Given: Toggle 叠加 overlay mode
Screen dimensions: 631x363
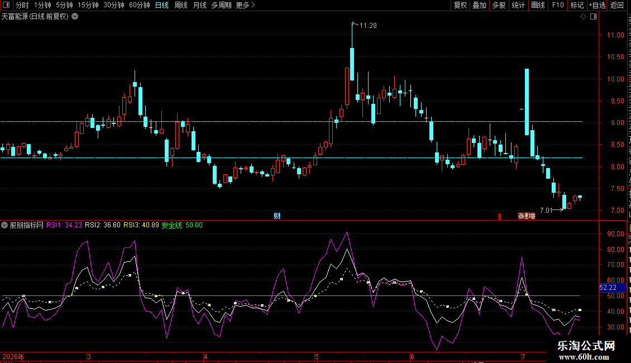Looking at the screenshot, I should click(479, 5).
